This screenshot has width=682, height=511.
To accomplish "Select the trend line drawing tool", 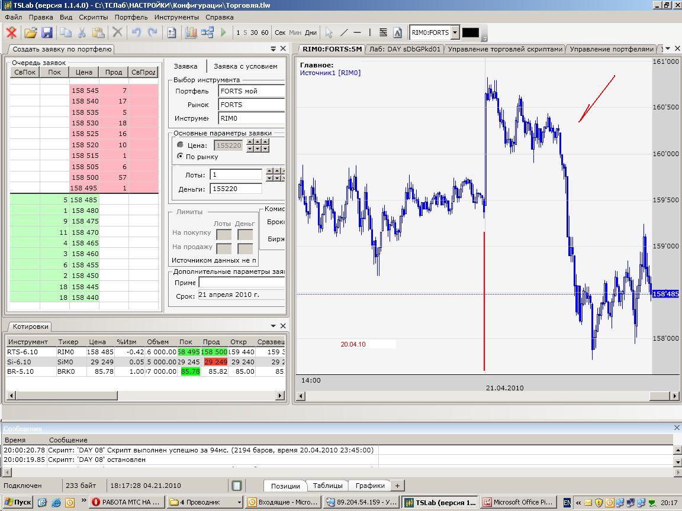I will coord(343,33).
